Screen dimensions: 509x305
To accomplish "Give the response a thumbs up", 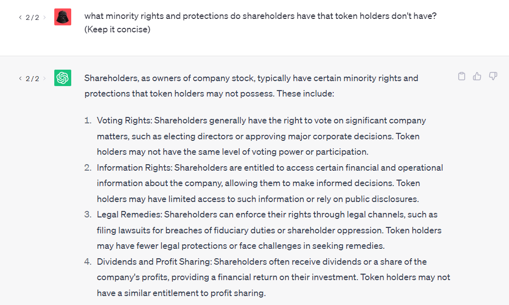I will 477,76.
